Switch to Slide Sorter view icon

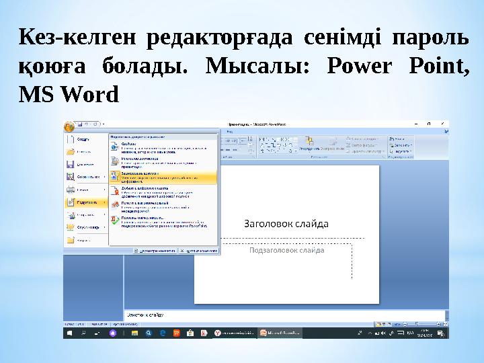pos(383,324)
